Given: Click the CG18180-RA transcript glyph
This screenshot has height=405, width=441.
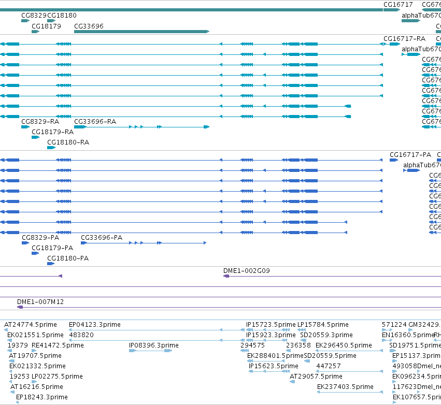Looking at the screenshot, I should pos(51,148).
